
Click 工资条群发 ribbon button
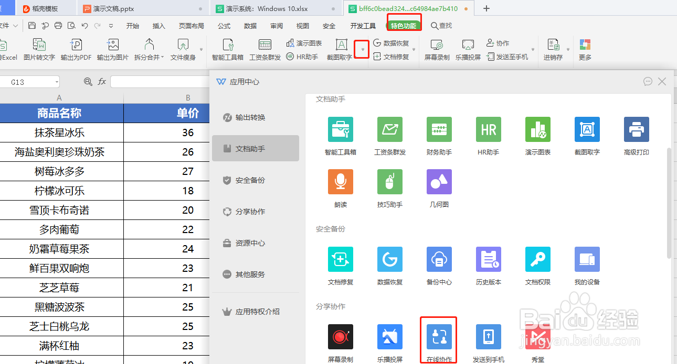pos(265,50)
